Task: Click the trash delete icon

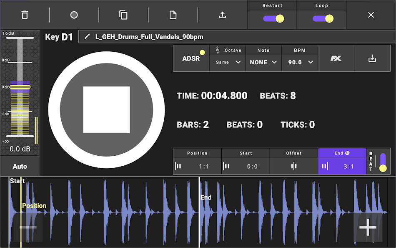Action: pos(25,15)
